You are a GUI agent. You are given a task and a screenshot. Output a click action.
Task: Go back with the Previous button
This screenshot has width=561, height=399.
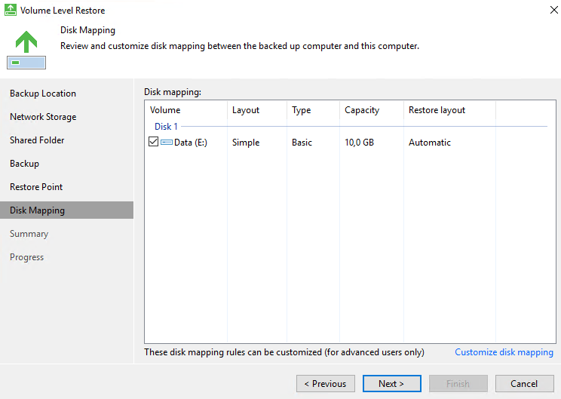point(326,384)
